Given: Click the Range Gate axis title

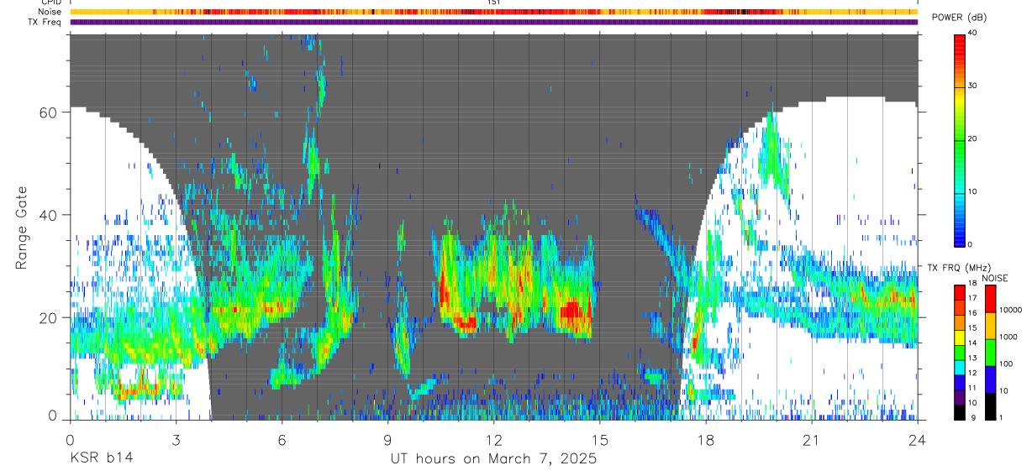Looking at the screenshot, I should [21, 227].
